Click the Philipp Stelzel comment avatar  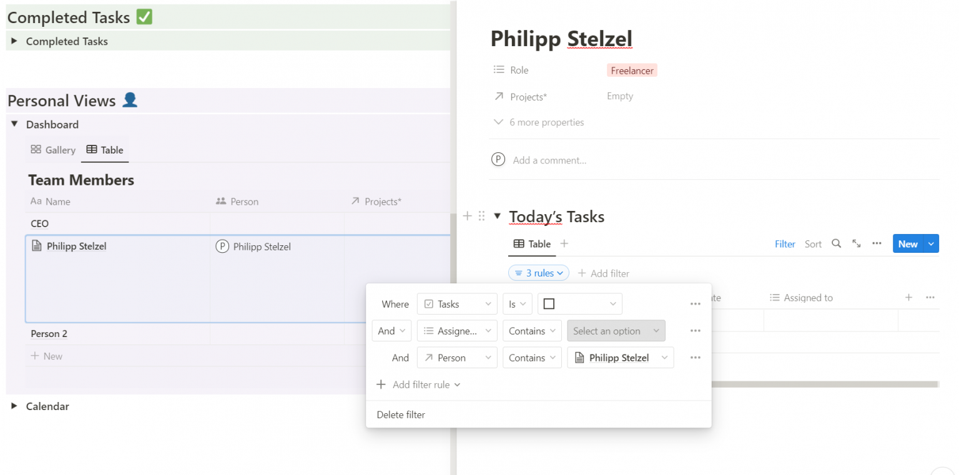(x=498, y=159)
